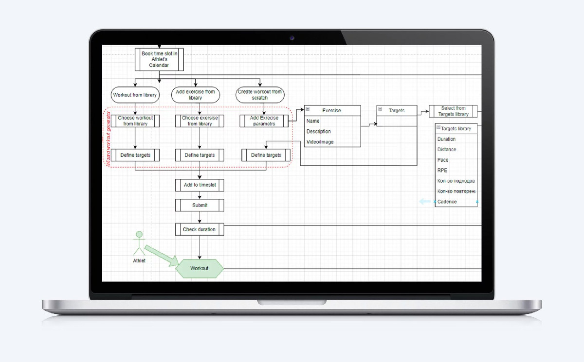The height and width of the screenshot is (362, 584).
Task: Click the "Targets library" table header title
Action: pos(456,129)
